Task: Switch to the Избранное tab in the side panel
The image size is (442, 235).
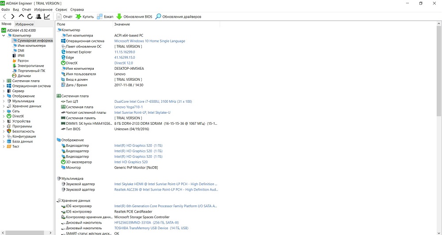Action: [24, 24]
